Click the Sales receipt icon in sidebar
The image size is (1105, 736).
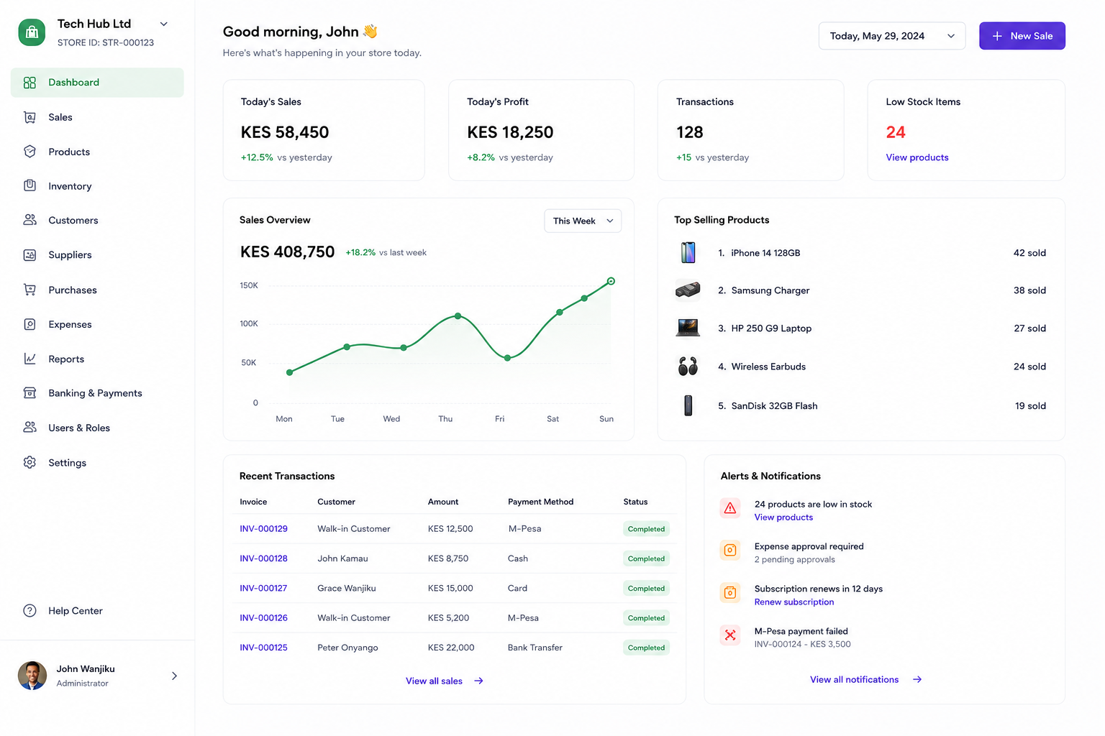(29, 117)
